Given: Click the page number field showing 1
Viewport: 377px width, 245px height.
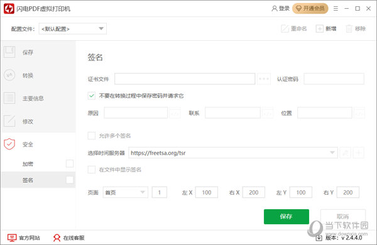Looking at the screenshot, I should tap(160, 192).
